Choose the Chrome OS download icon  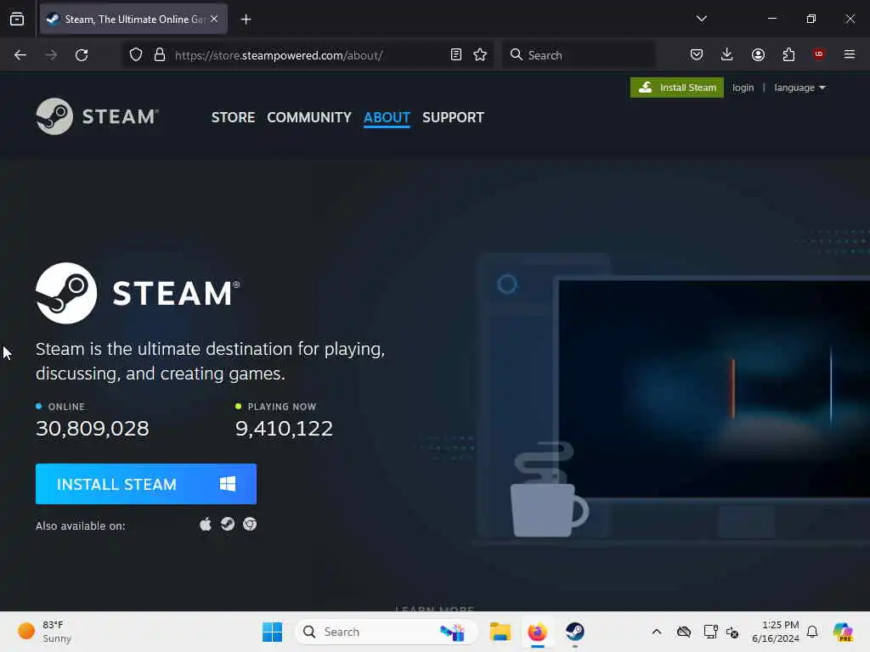(250, 524)
